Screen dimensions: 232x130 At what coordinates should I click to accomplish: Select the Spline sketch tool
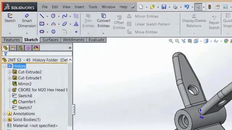(x=65, y=16)
